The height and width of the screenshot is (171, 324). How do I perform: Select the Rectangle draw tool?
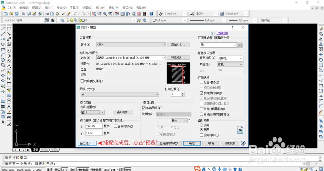pyautogui.click(x=3, y=49)
